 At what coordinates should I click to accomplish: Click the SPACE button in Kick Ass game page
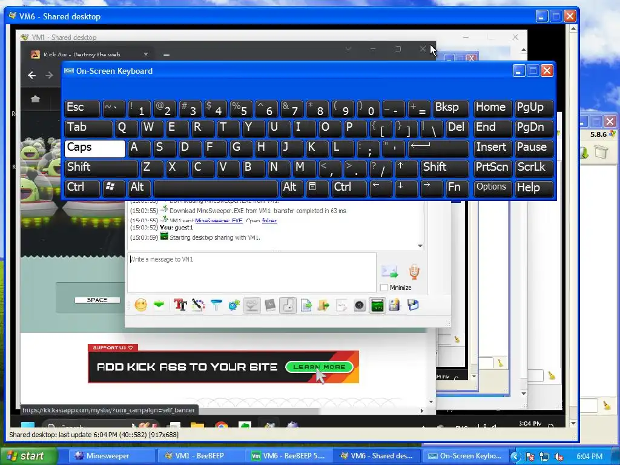coord(97,300)
